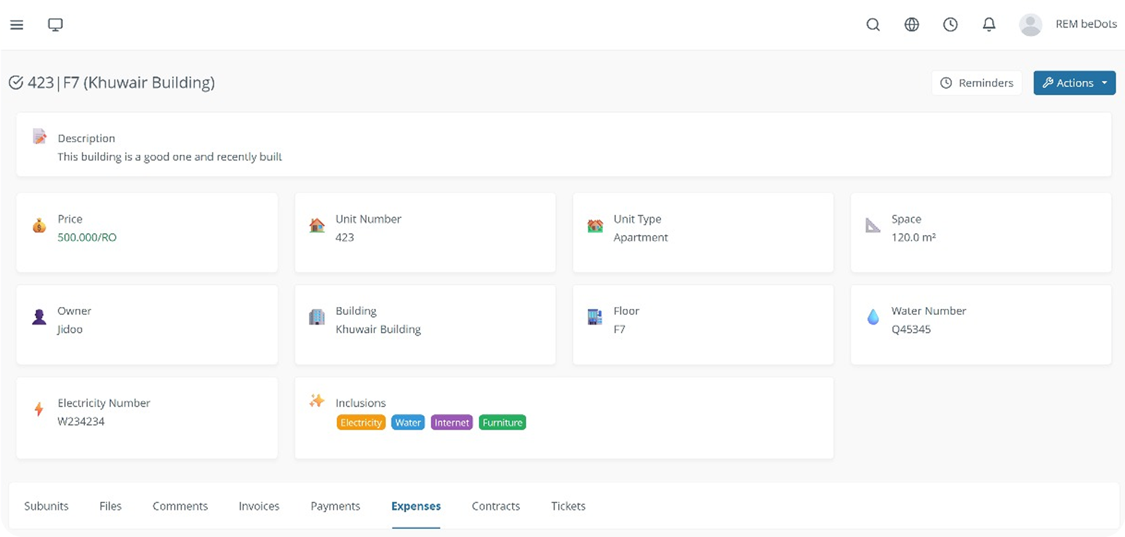Click the lightning bolt electricity icon
Screen dimensions: 1125x537
tap(39, 409)
